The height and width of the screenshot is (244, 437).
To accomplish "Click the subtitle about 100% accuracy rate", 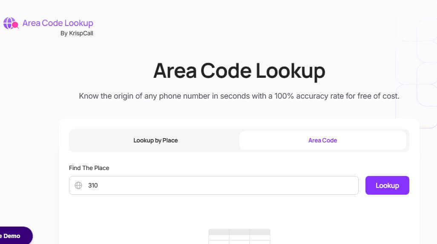I will (x=239, y=96).
